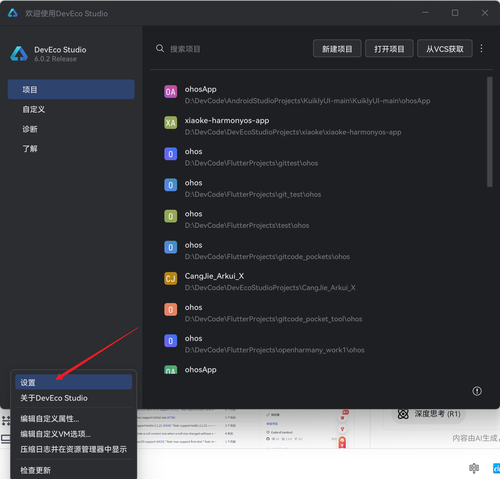Screen dimensions: 500x479
Task: Click the 新建项目 button
Action: (337, 49)
